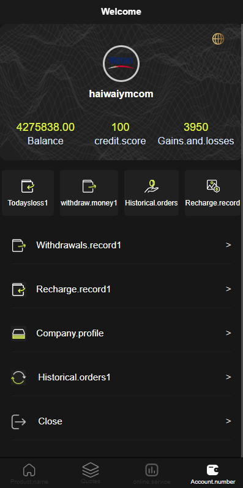Open Company.profile using its arrow
The image size is (243, 488).
pos(228,333)
